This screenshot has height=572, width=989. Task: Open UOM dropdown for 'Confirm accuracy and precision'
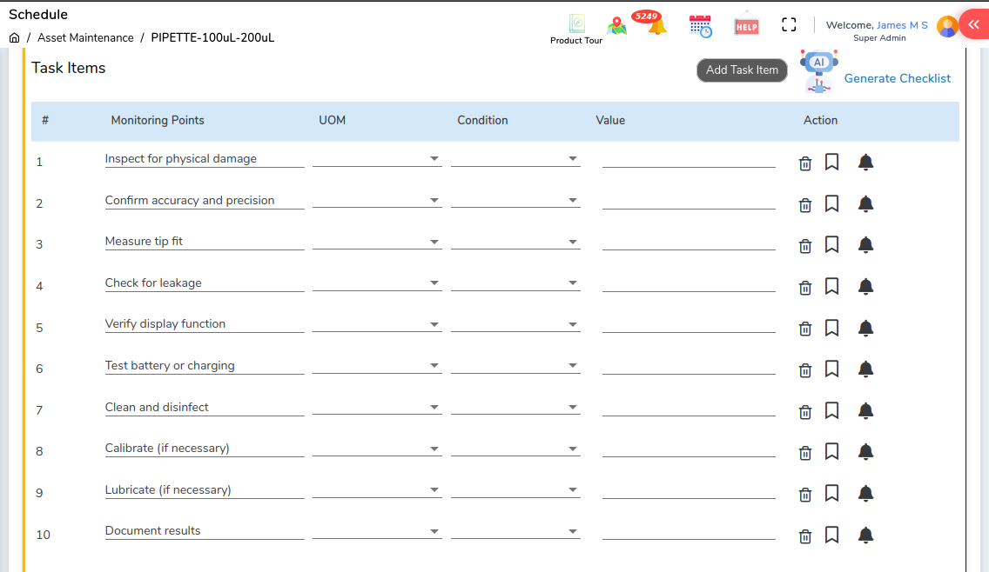377,201
